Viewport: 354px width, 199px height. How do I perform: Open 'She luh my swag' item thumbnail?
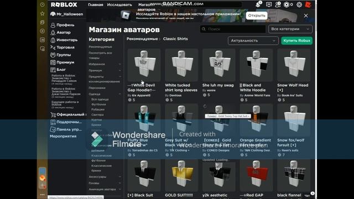[219, 65]
